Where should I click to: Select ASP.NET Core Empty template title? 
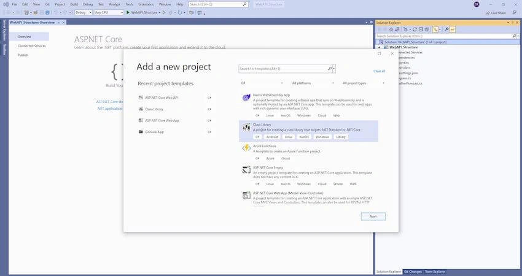click(x=268, y=168)
